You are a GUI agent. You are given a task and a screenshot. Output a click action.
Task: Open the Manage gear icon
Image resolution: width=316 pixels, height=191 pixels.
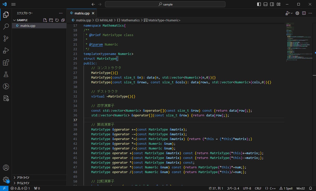6,180
